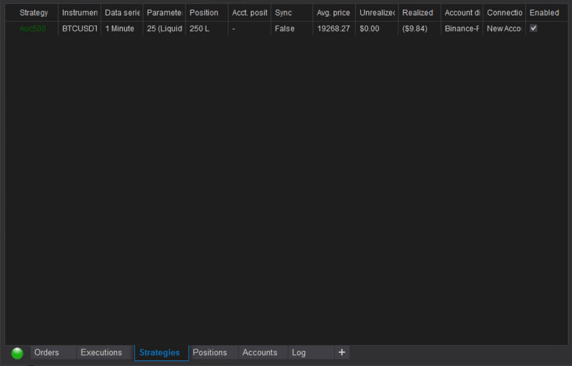Click the Instrument column header

pyautogui.click(x=79, y=13)
